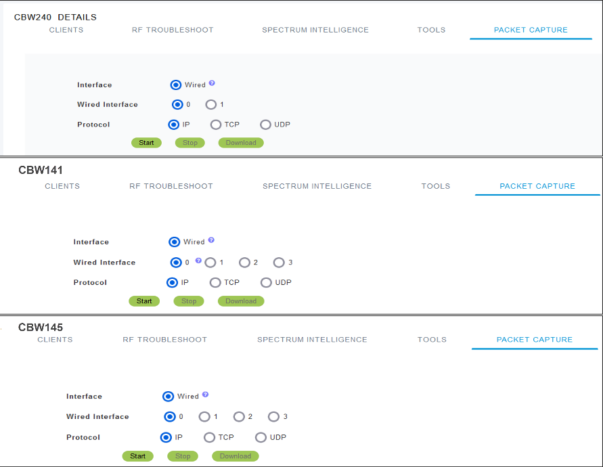Select wired interface 0 in CBW141 panel

pos(176,263)
